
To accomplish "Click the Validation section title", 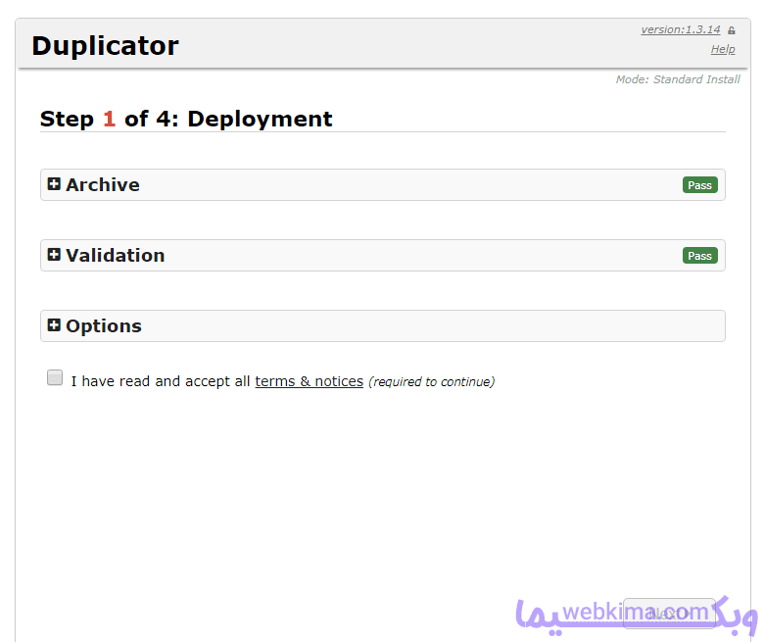I will [115, 256].
